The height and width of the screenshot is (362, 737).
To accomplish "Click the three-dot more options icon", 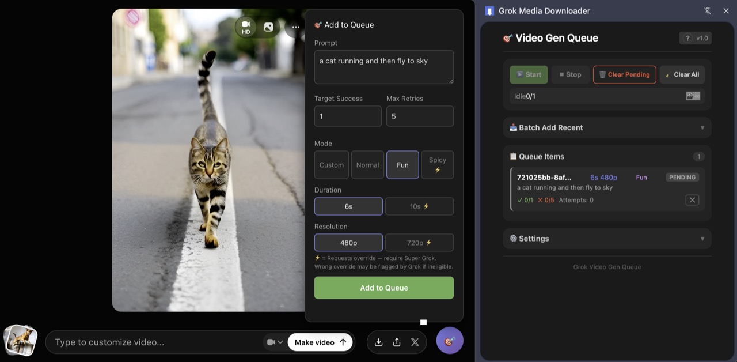I will pos(295,27).
